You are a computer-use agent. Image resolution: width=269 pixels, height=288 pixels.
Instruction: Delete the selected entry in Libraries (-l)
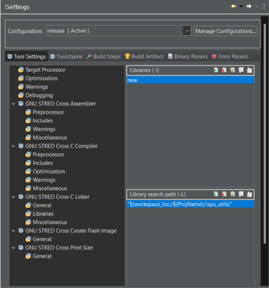click(224, 70)
